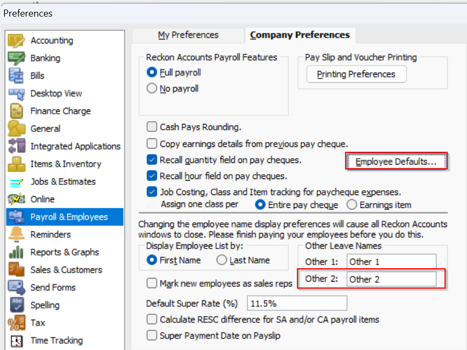Select Desktop View in preferences list
The height and width of the screenshot is (350, 467).
click(56, 94)
